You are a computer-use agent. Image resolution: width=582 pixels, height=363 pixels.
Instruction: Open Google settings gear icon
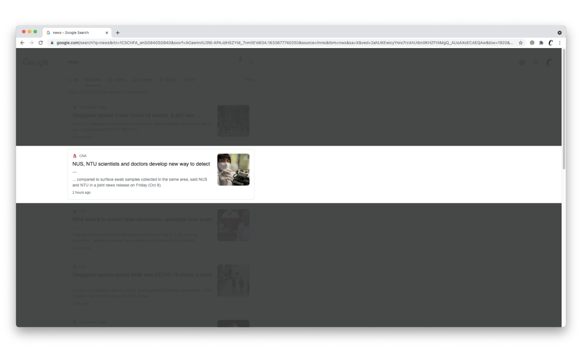522,63
